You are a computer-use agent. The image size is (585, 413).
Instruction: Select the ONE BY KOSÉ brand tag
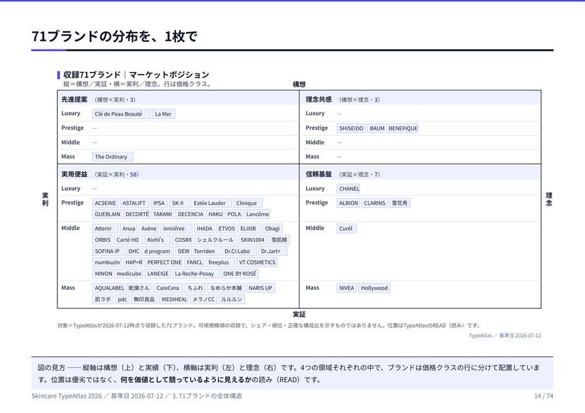point(239,273)
